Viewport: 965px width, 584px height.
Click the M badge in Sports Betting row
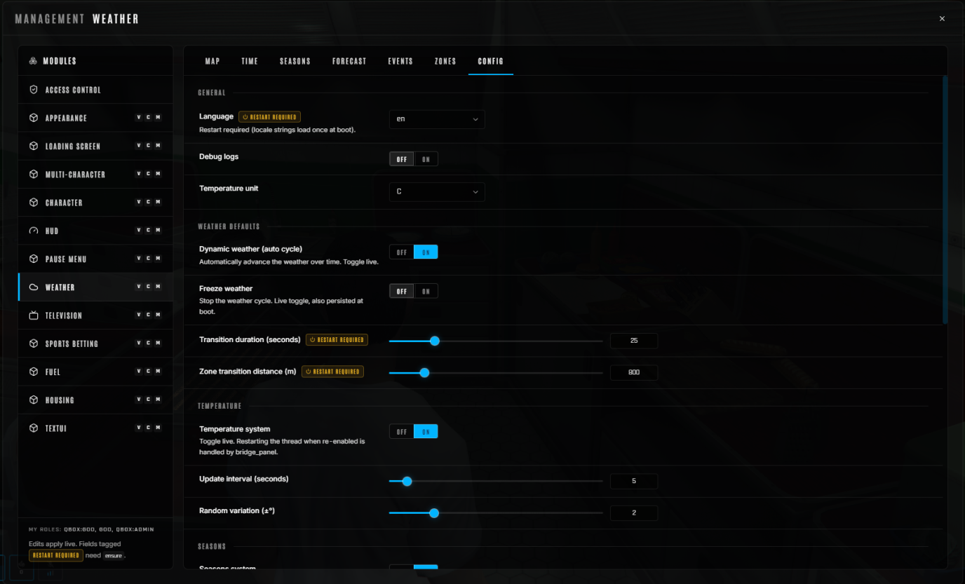click(x=158, y=343)
